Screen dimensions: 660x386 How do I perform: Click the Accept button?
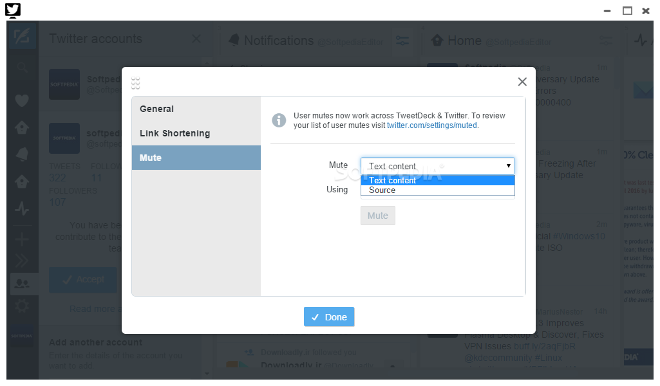coord(83,280)
